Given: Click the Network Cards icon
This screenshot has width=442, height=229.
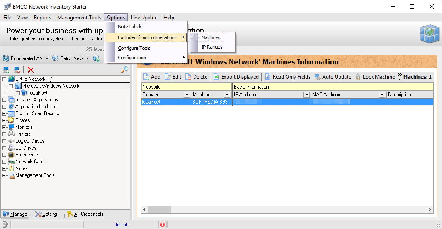Looking at the screenshot, I should pyautogui.click(x=11, y=162).
